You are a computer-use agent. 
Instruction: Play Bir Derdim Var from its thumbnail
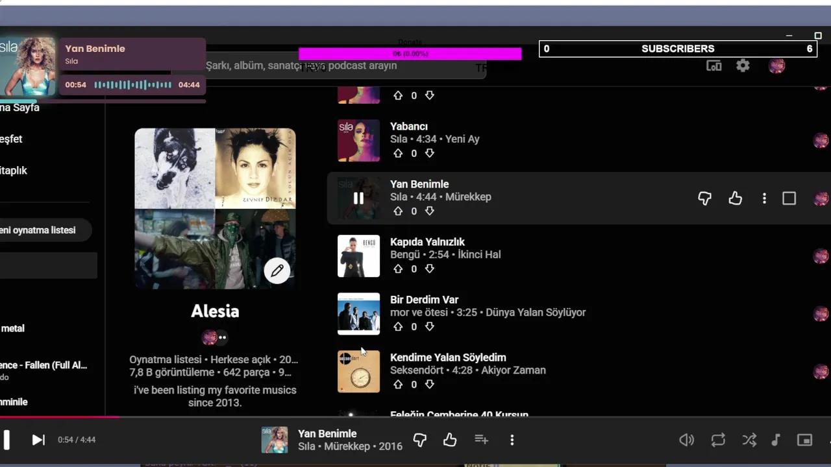(358, 314)
